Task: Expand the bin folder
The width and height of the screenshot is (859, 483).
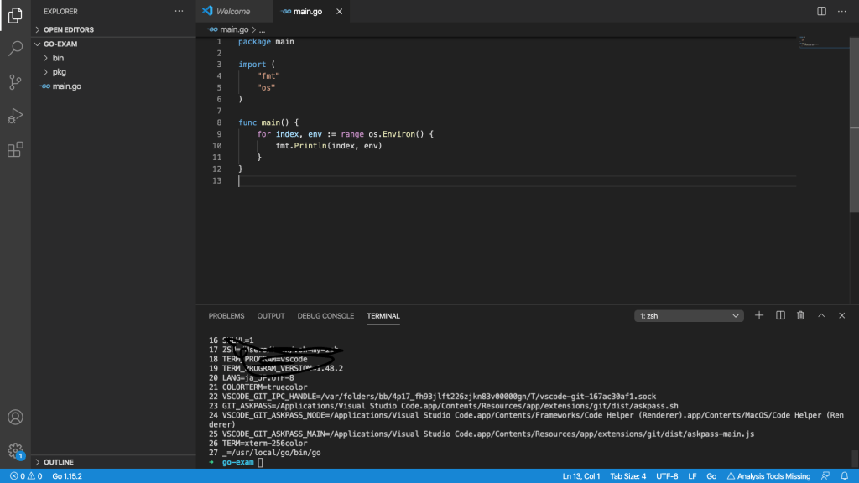Action: 58,58
